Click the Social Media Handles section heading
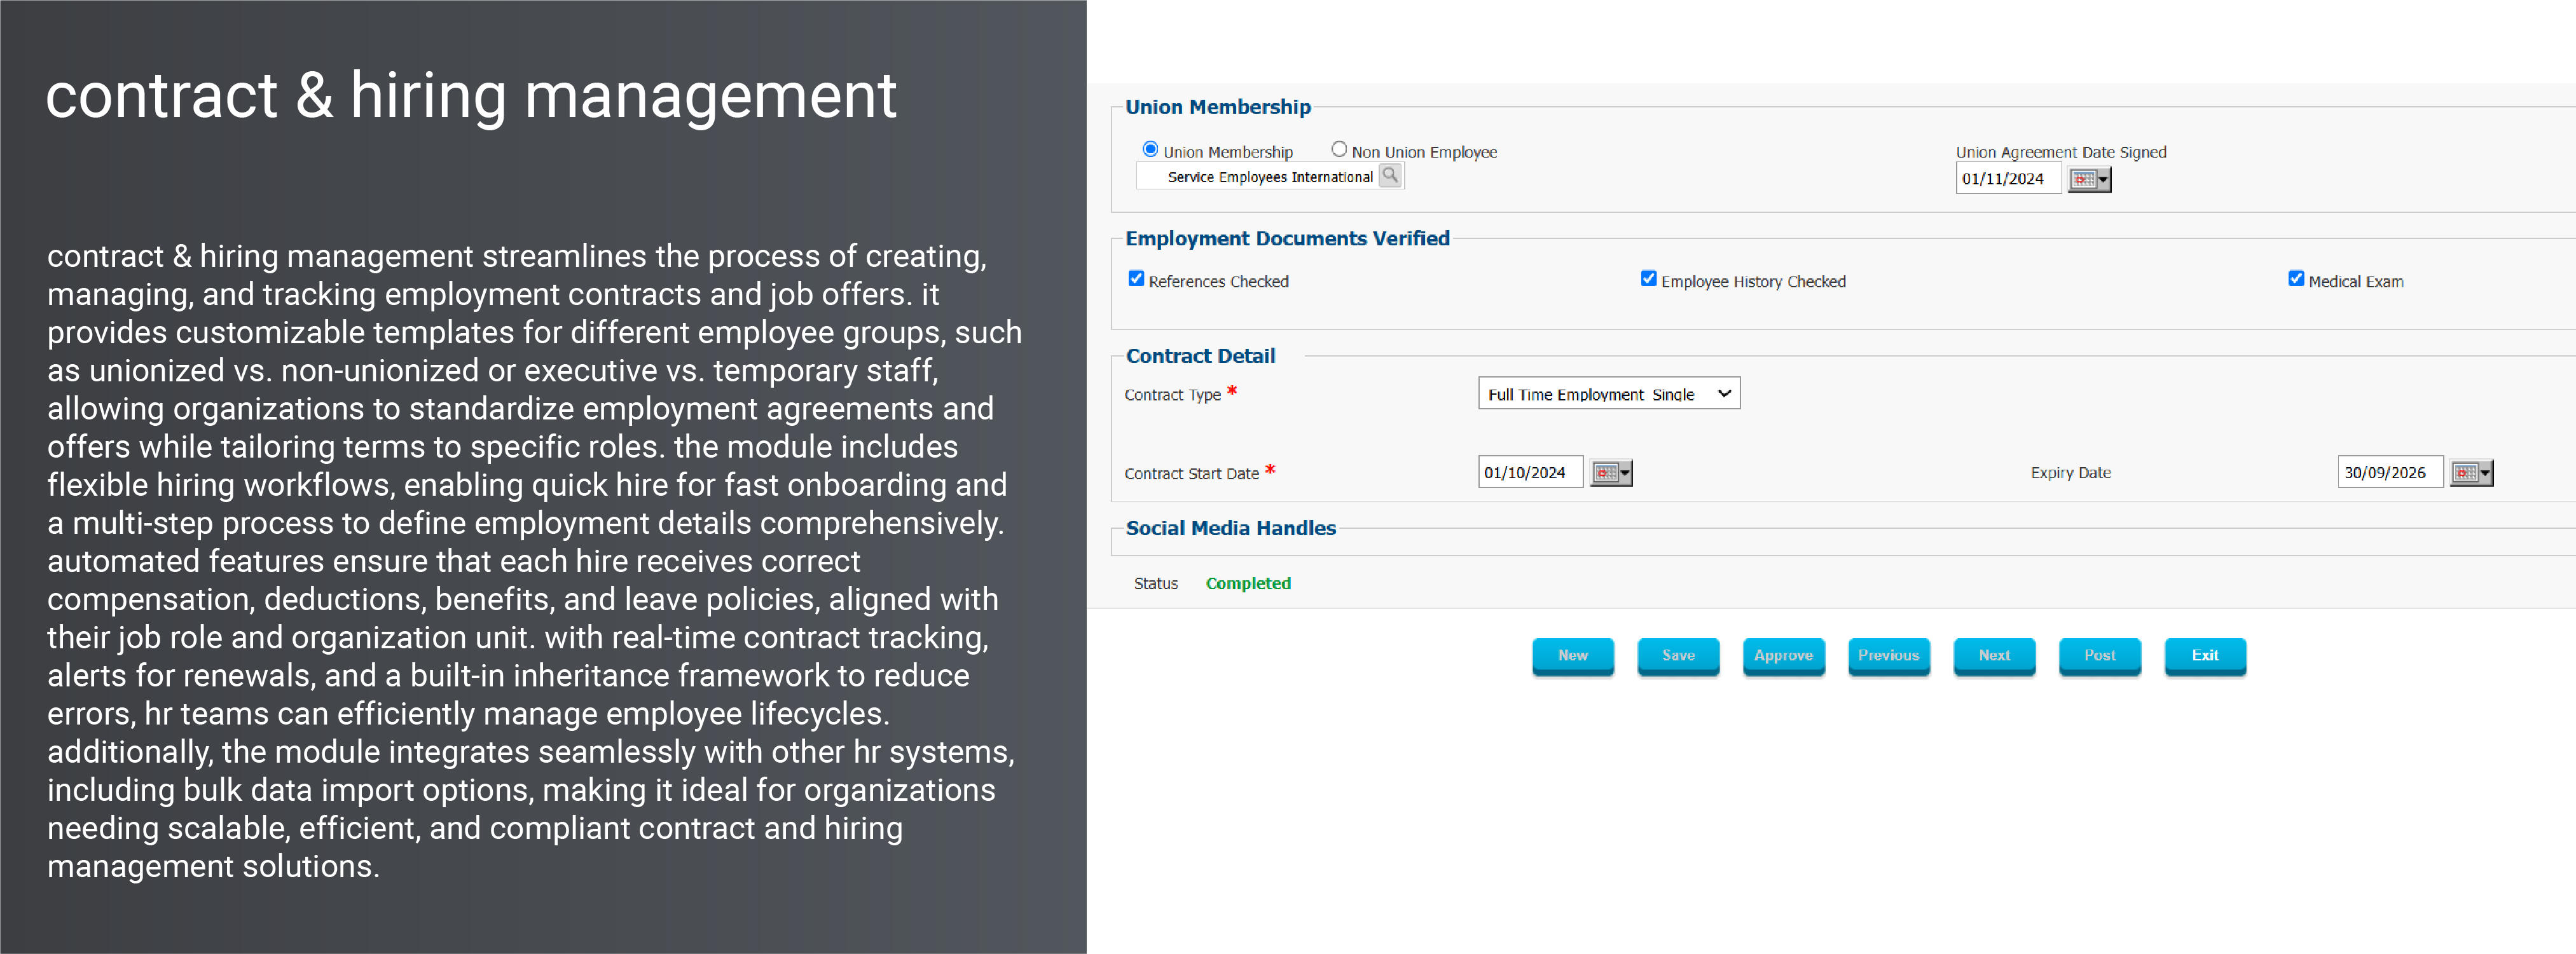Screen dimensions: 2576x954 pyautogui.click(x=1231, y=528)
